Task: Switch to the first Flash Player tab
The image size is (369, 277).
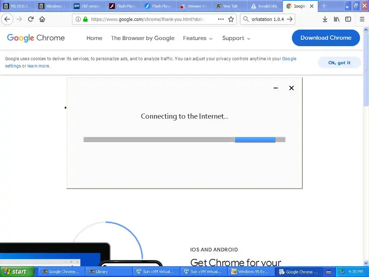Action: (x=124, y=6)
